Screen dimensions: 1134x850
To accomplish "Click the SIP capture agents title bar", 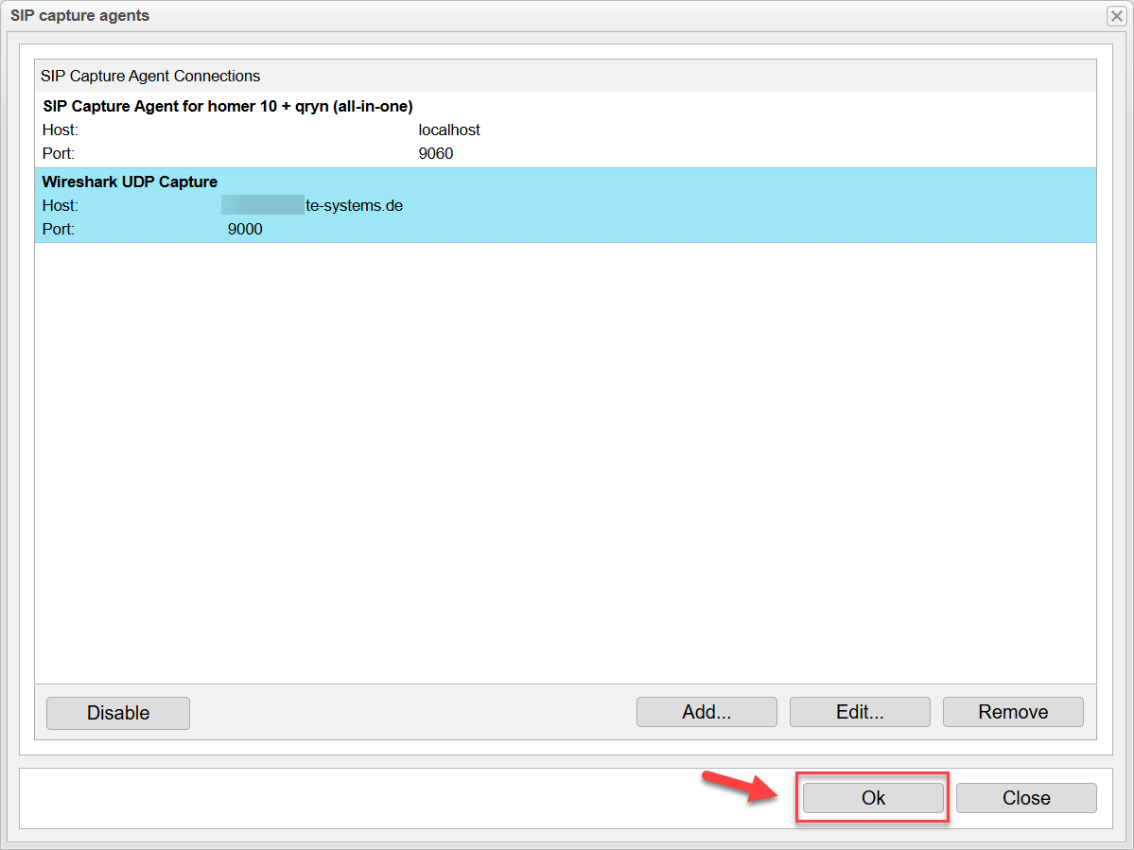I will 80,16.
